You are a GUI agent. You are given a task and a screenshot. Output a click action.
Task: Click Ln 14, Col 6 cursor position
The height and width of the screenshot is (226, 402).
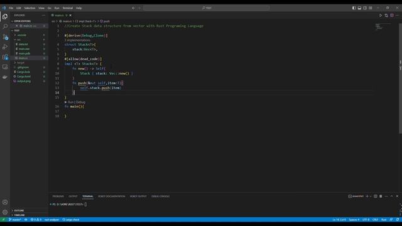click(339, 220)
